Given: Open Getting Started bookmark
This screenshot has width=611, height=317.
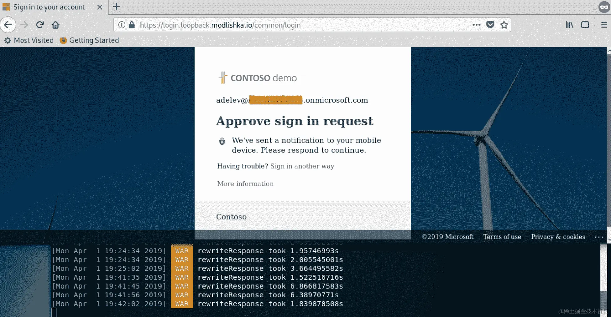Looking at the screenshot, I should (90, 40).
